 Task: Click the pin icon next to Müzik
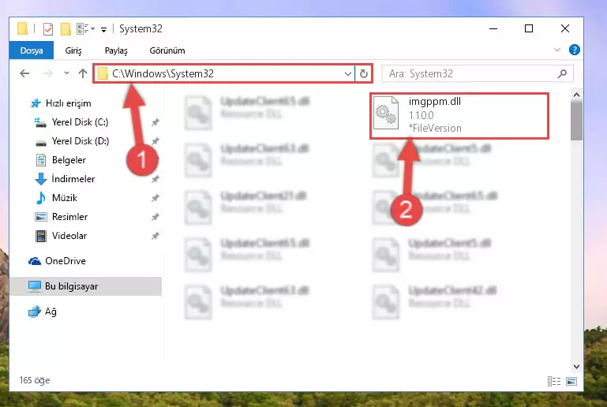155,198
